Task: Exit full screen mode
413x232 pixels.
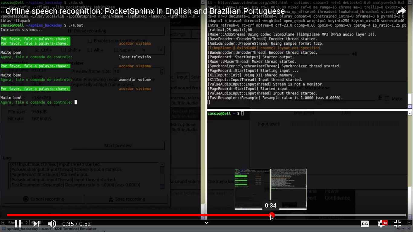Action: tap(398, 224)
